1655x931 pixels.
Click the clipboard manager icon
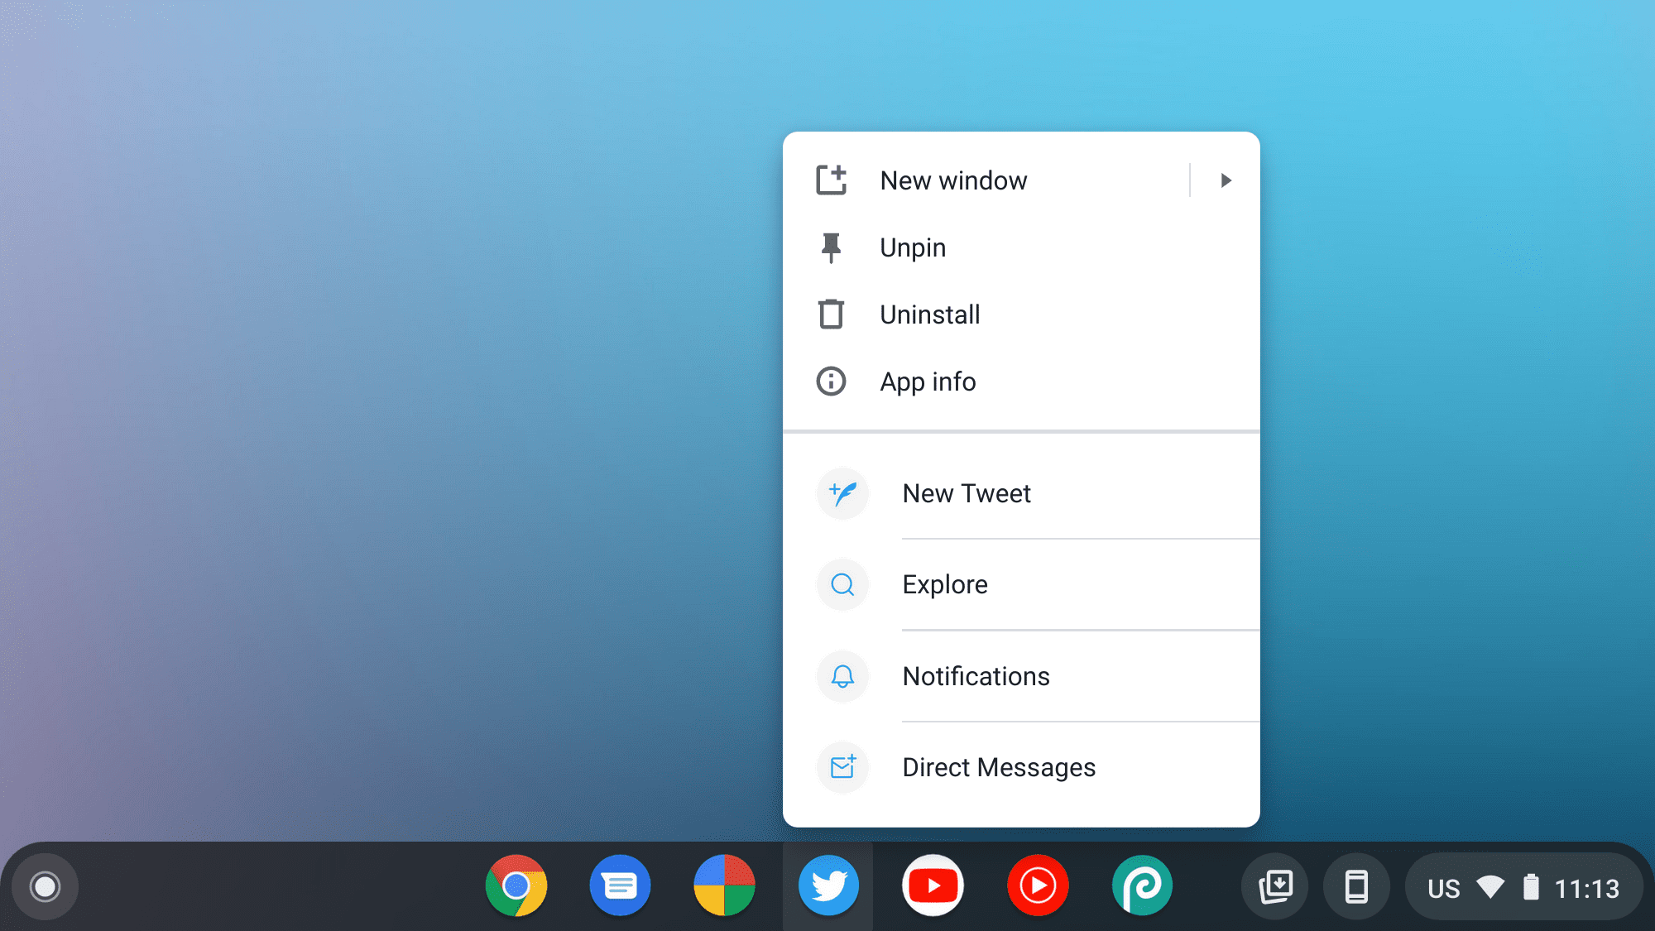click(x=1275, y=886)
